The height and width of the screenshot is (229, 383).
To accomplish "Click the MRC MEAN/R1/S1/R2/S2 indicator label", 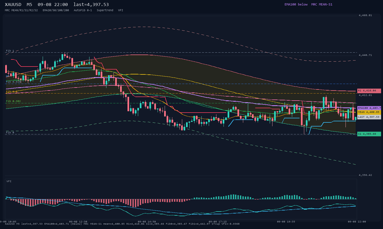I will [21, 10].
